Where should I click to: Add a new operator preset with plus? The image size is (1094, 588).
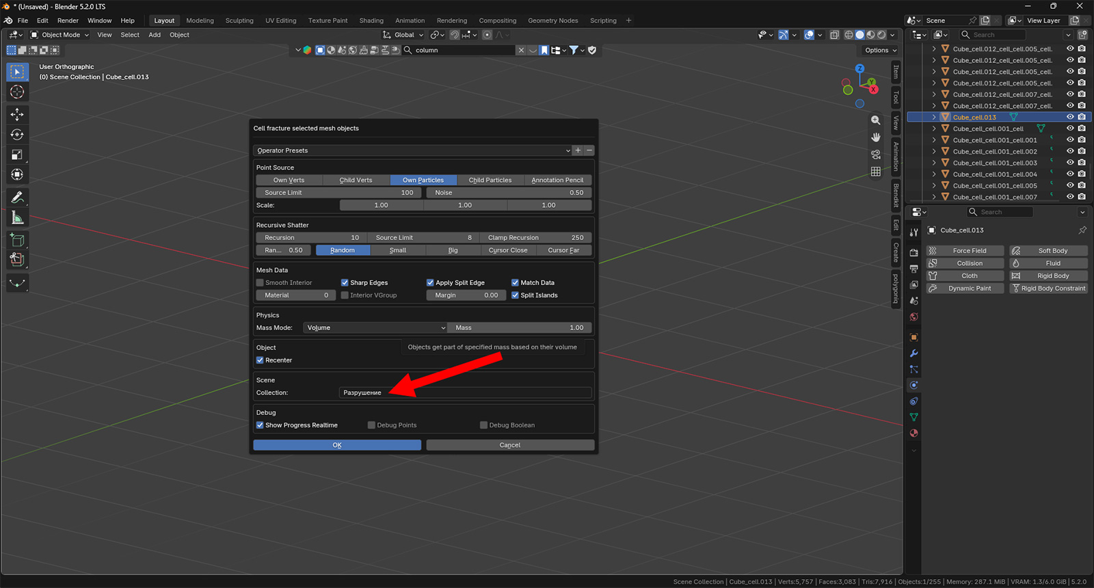(578, 150)
